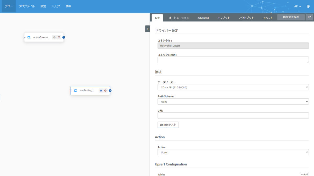Open user account icon in header
Screen dimensions: 314x176
(x=308, y=6)
